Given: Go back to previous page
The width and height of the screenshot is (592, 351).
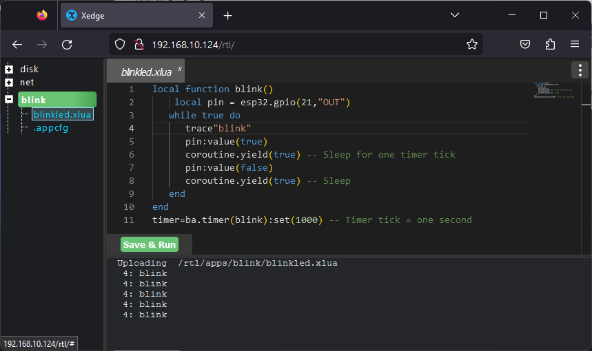Looking at the screenshot, I should pyautogui.click(x=17, y=44).
